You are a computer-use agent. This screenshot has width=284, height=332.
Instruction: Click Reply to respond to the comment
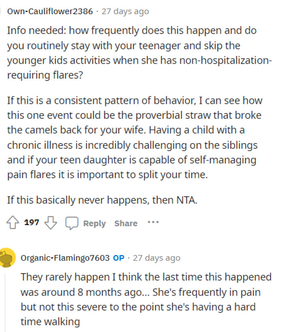[94, 223]
